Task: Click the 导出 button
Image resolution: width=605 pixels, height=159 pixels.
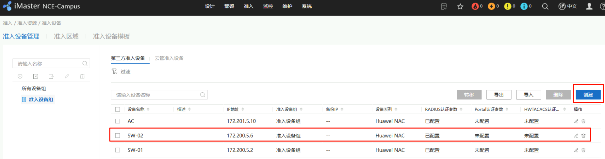Action: (499, 95)
